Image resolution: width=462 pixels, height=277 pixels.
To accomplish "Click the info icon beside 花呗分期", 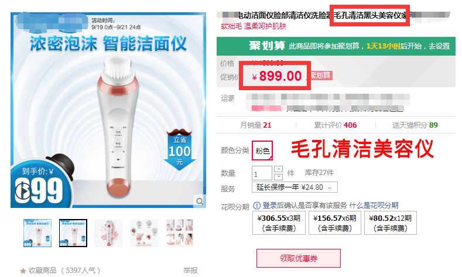I will (256, 206).
